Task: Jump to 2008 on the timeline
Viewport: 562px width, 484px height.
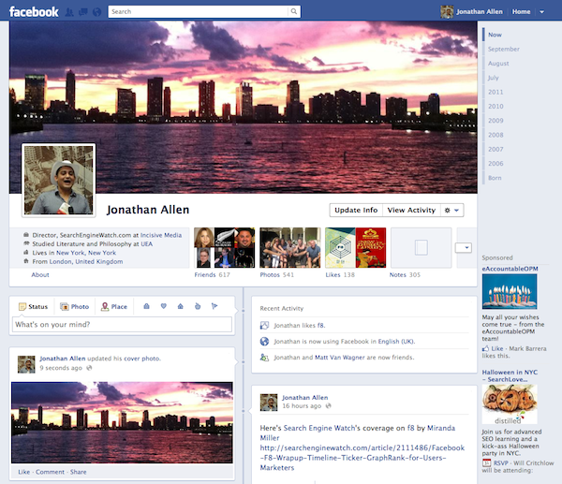Action: pos(495,135)
